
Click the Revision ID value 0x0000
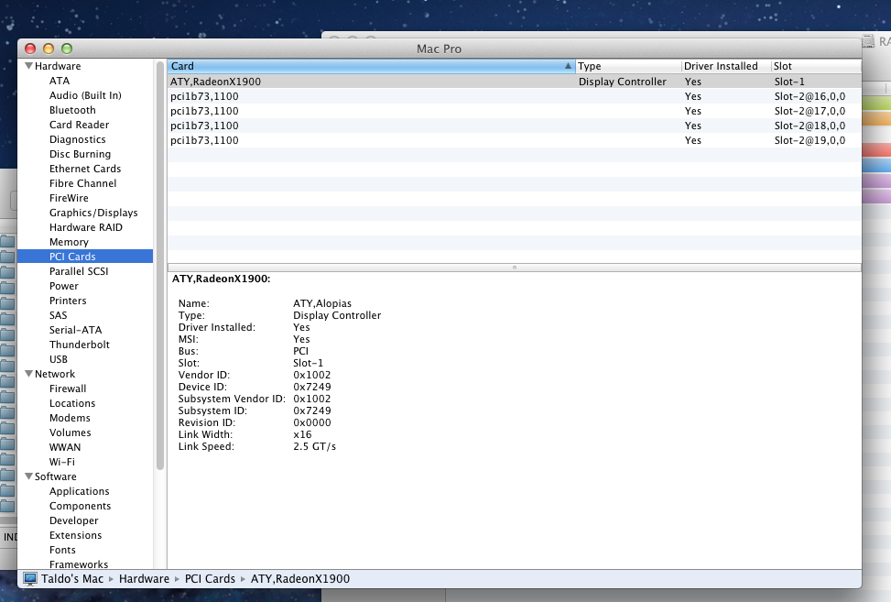312,422
